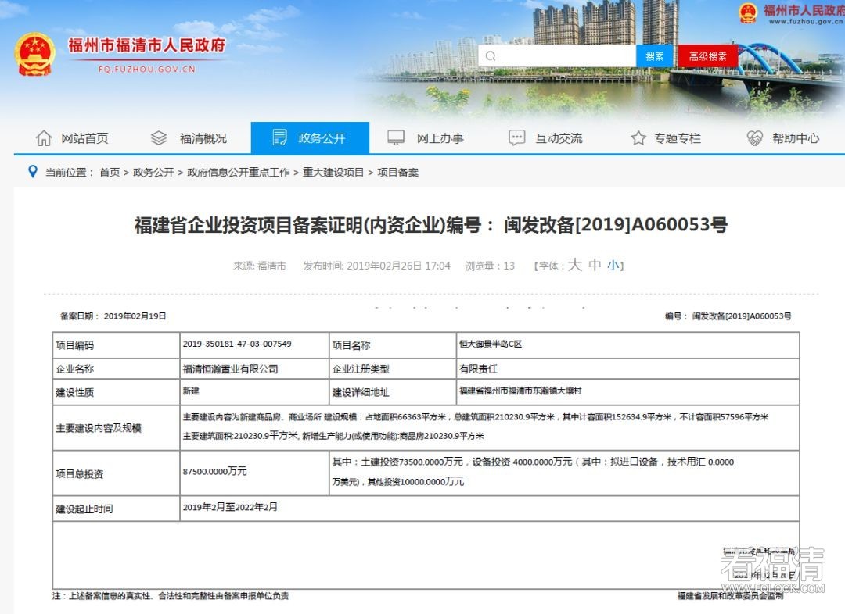This screenshot has height=614, width=845.
Task: Set font size to 小
Action: click(613, 266)
